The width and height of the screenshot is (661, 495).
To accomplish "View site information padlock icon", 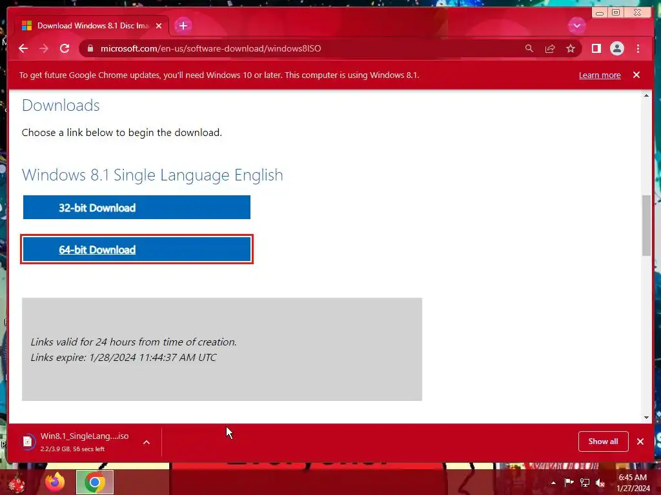I will (90, 48).
